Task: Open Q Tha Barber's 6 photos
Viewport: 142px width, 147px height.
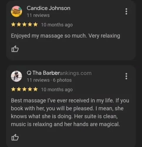Action: click(x=62, y=80)
